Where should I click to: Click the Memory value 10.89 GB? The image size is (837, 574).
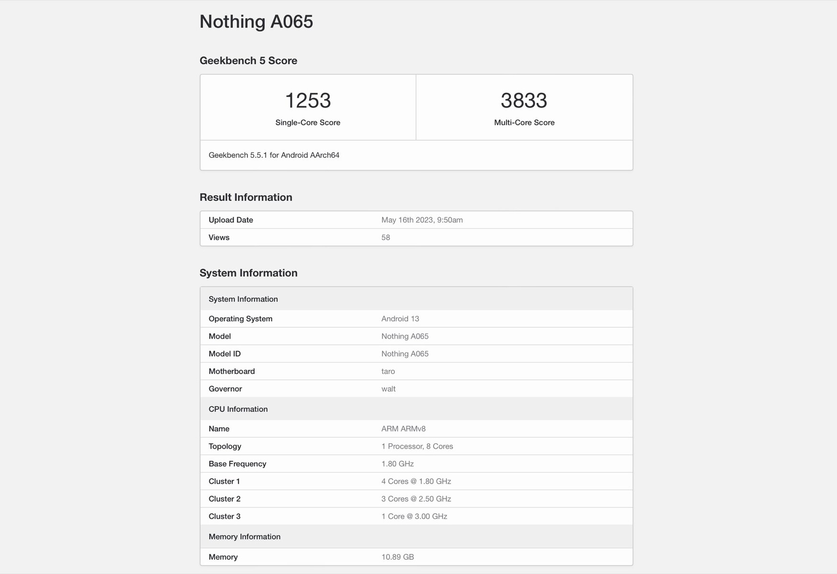[x=397, y=557]
